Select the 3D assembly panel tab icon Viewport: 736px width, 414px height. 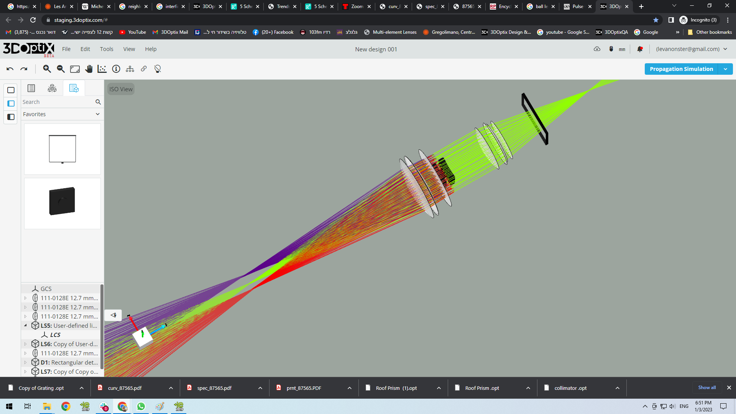click(52, 88)
